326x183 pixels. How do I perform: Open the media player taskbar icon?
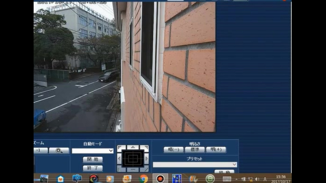point(110,179)
